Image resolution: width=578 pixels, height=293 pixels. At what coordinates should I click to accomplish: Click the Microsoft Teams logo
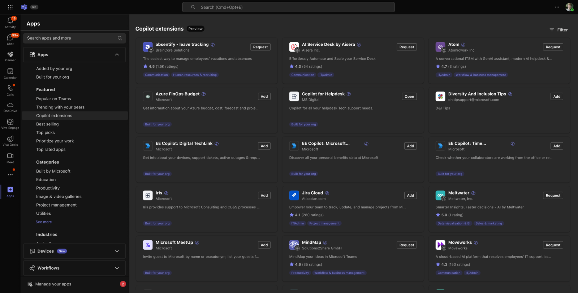point(24,7)
